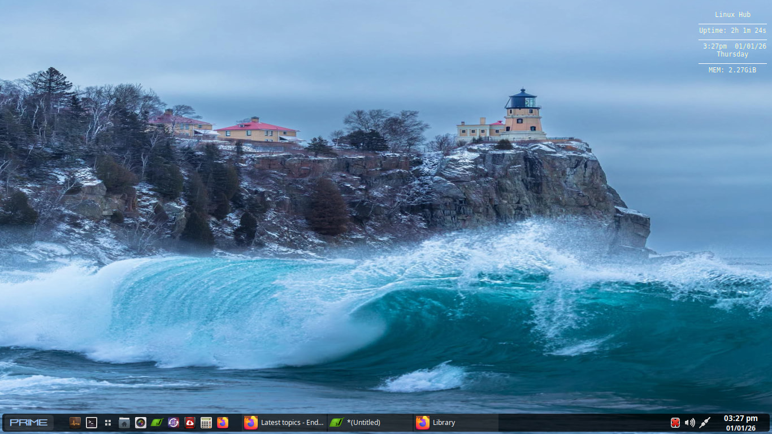Screen dimensions: 772x434
Task: Open the PRIME start menu
Action: point(28,422)
